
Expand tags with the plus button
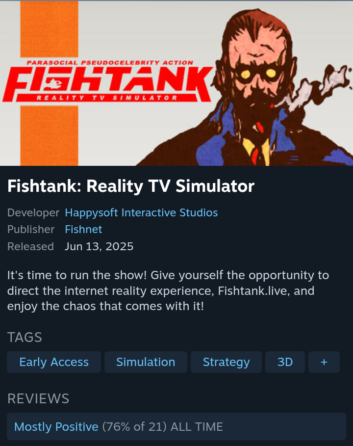point(324,362)
